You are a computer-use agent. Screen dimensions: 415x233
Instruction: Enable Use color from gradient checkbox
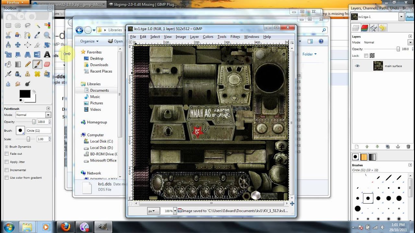click(6, 178)
